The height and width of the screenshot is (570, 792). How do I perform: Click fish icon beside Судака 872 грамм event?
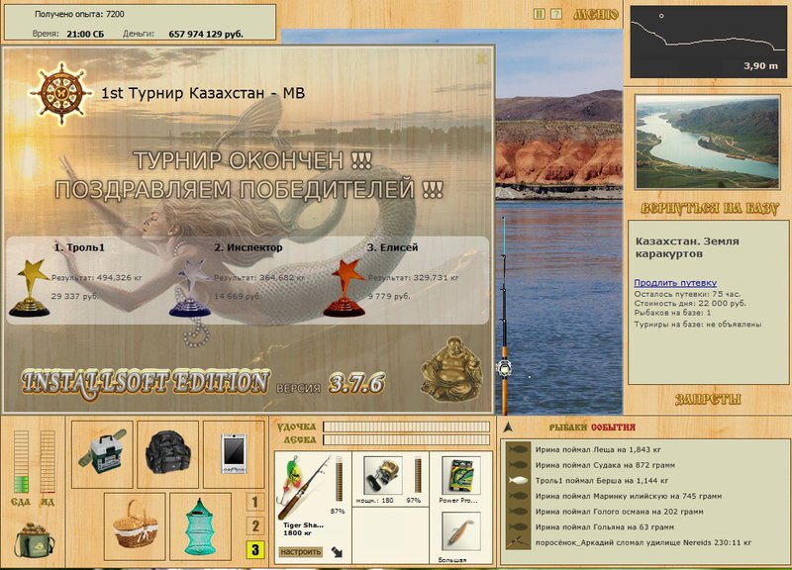[517, 465]
